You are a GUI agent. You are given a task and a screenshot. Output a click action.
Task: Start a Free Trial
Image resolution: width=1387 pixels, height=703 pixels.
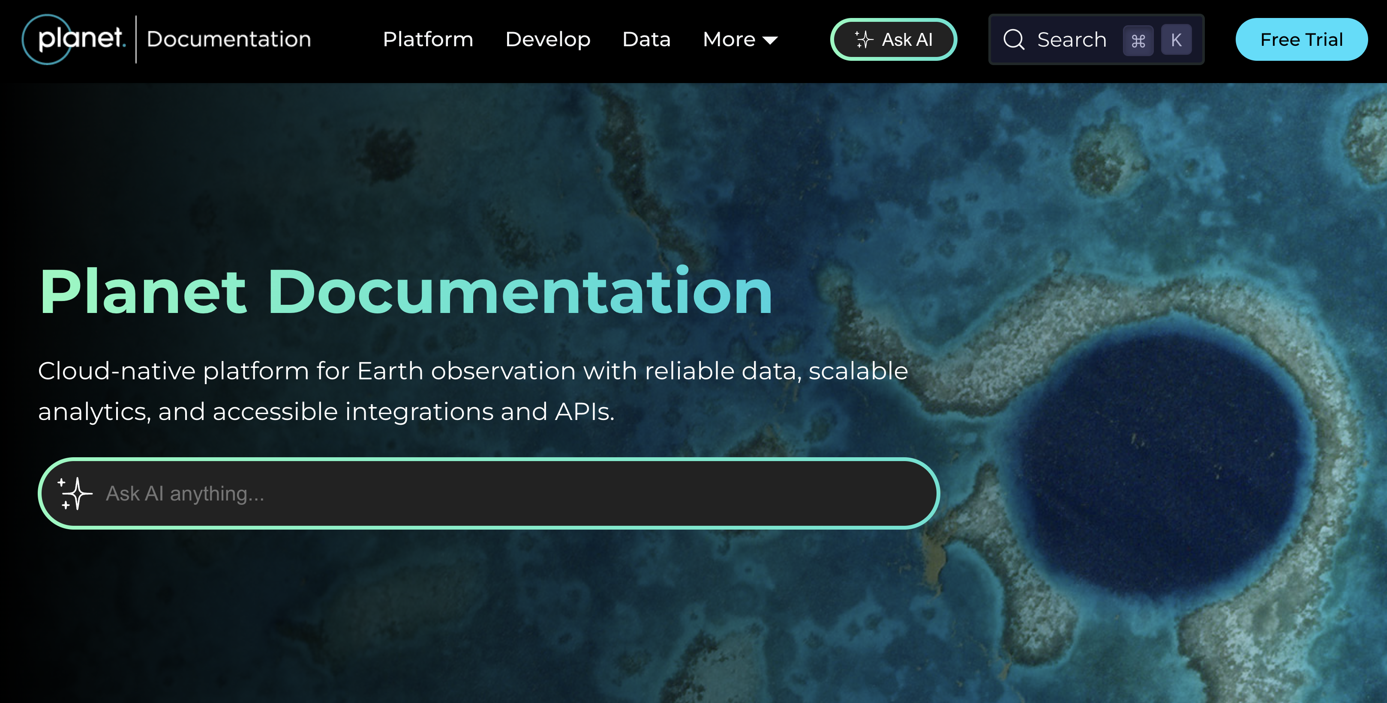pos(1301,39)
